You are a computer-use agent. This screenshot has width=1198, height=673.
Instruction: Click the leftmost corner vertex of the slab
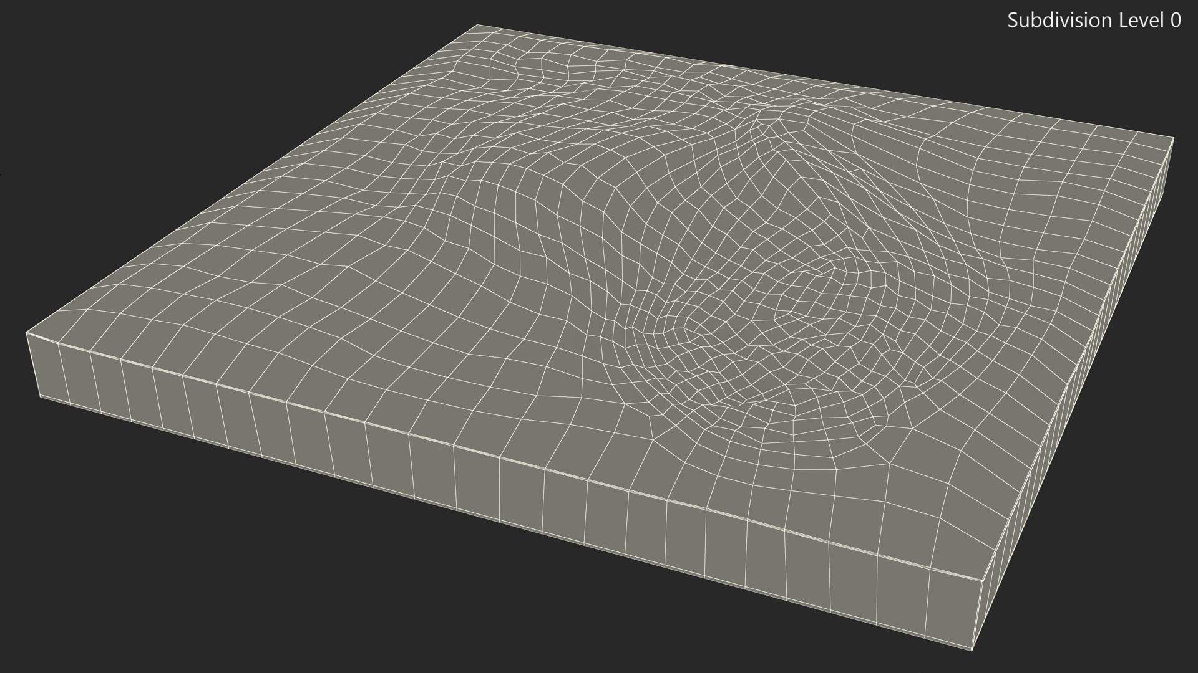[27, 333]
